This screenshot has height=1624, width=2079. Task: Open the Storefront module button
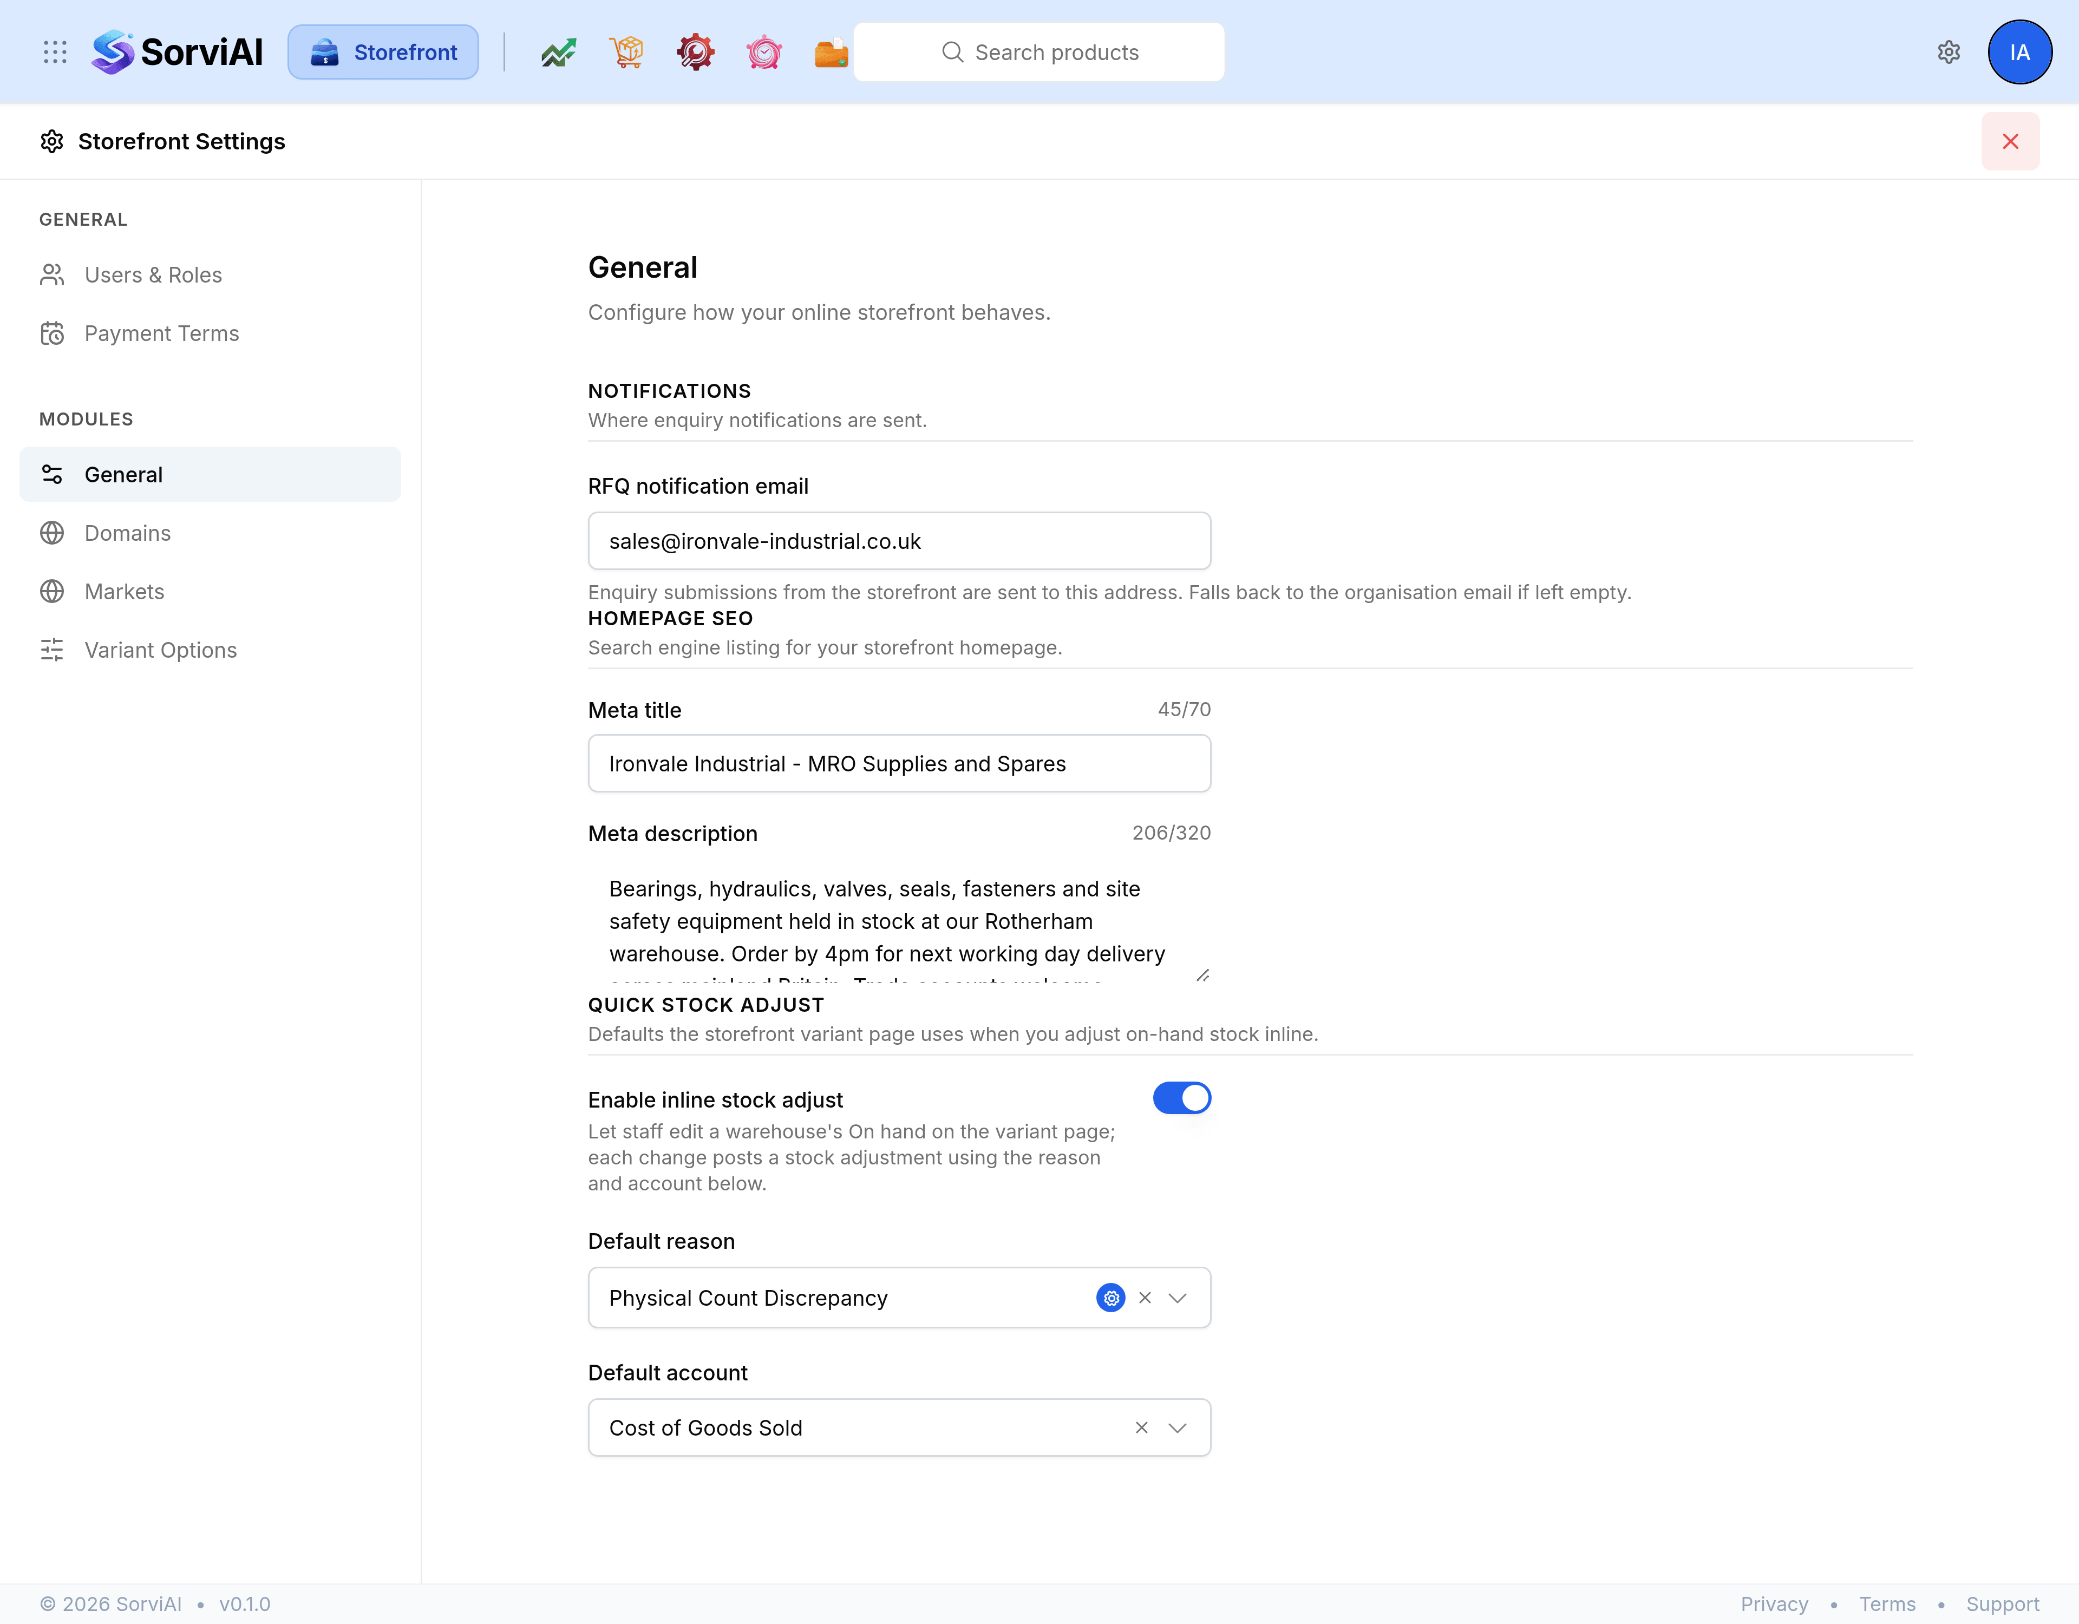[x=384, y=53]
